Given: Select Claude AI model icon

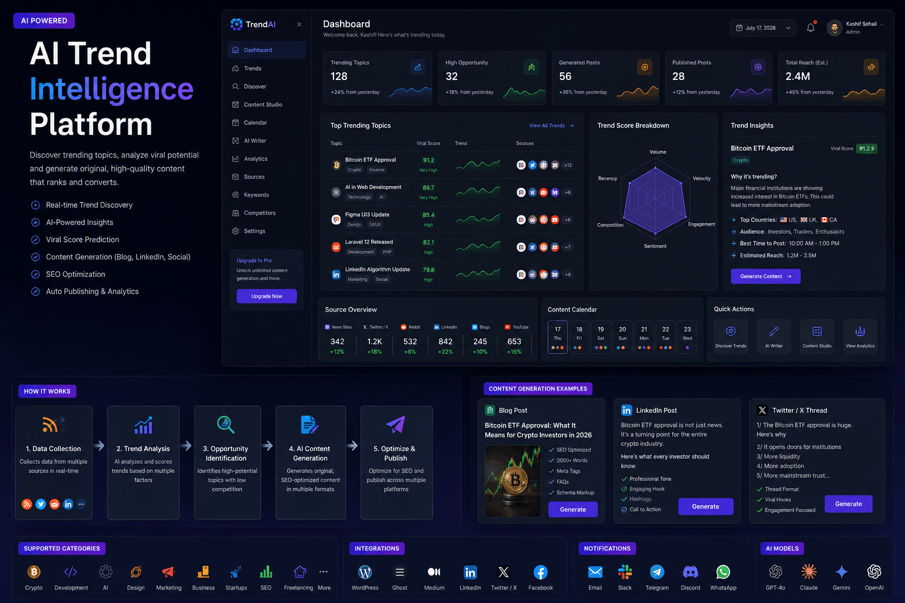Looking at the screenshot, I should [x=808, y=571].
